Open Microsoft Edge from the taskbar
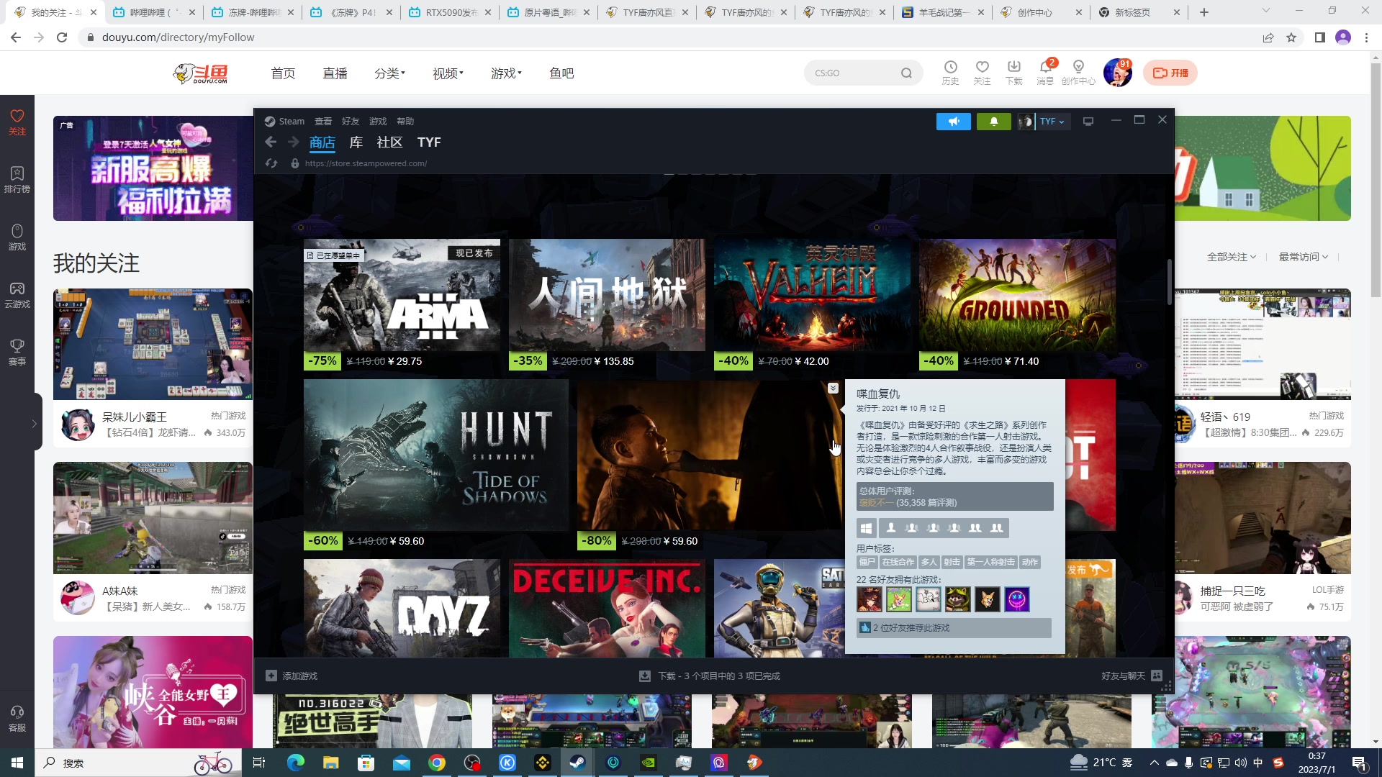 point(295,763)
